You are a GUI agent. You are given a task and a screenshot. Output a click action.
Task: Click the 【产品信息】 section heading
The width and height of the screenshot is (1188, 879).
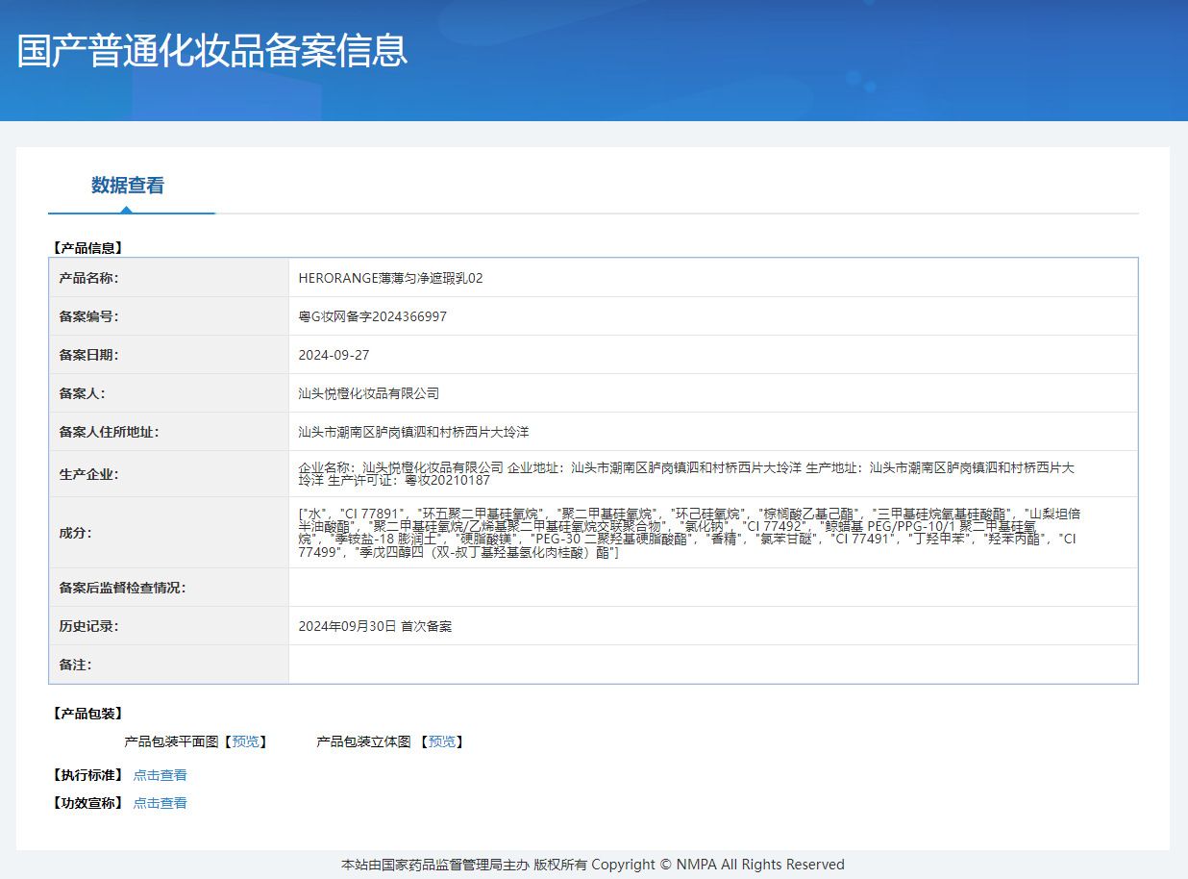click(87, 248)
